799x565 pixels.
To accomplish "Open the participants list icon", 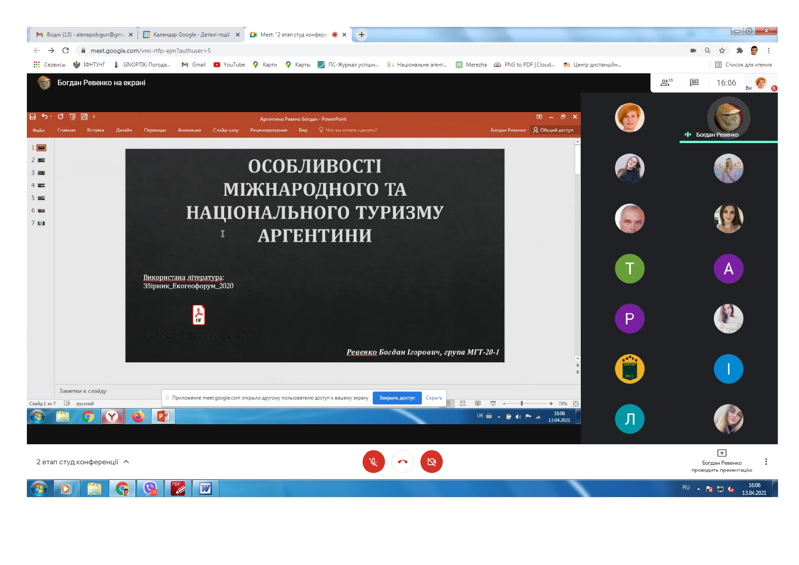I will 666,82.
